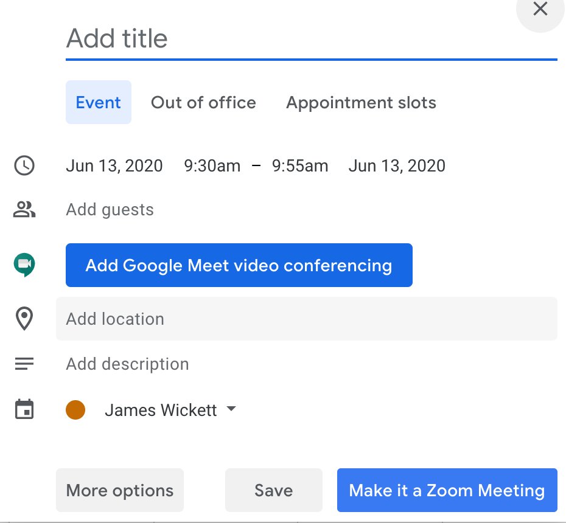This screenshot has width=566, height=523.
Task: Open the 9:30am start time picker
Action: [212, 166]
